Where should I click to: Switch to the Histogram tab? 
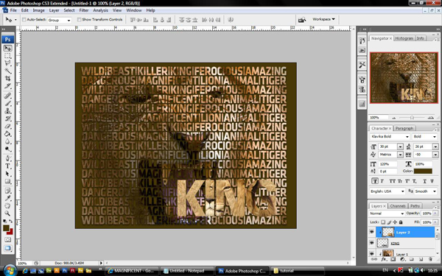pos(404,38)
